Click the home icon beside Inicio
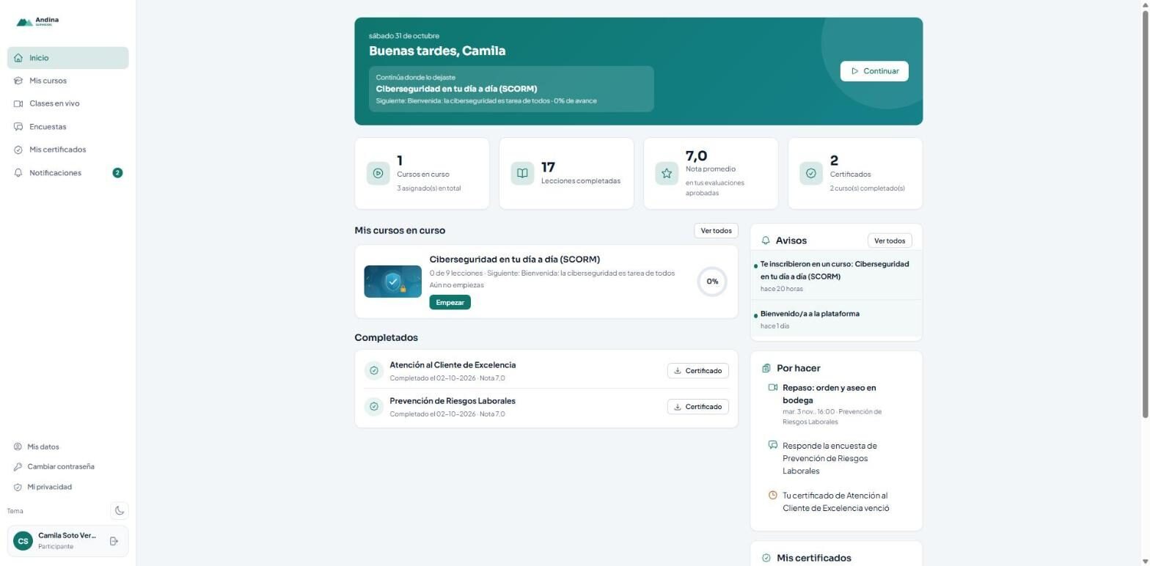Image resolution: width=1150 pixels, height=566 pixels. click(x=18, y=58)
